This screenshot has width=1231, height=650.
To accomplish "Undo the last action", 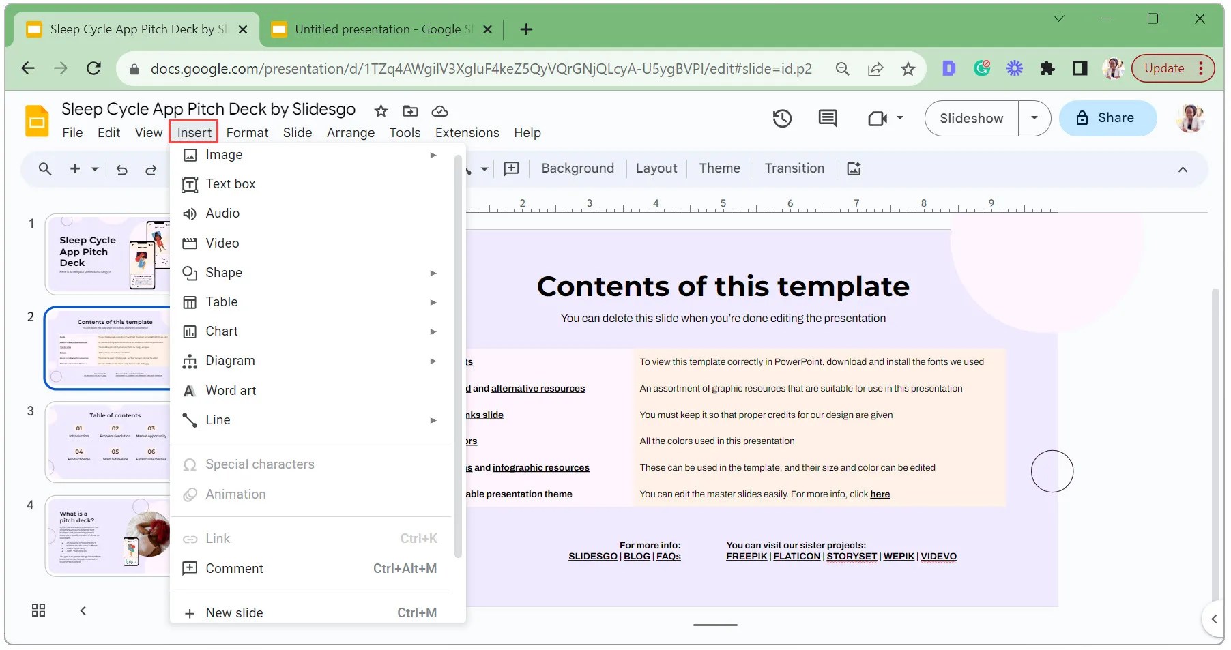I will pos(121,170).
